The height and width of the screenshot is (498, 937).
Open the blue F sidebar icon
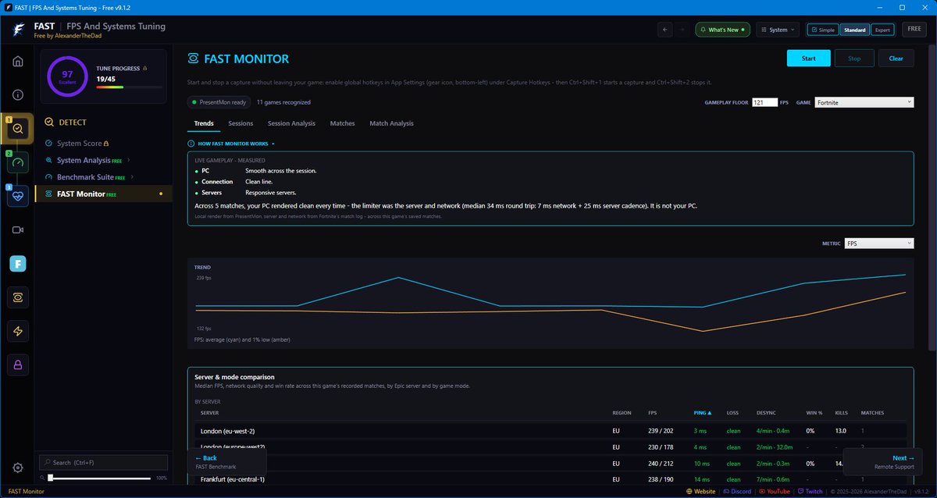[17, 264]
